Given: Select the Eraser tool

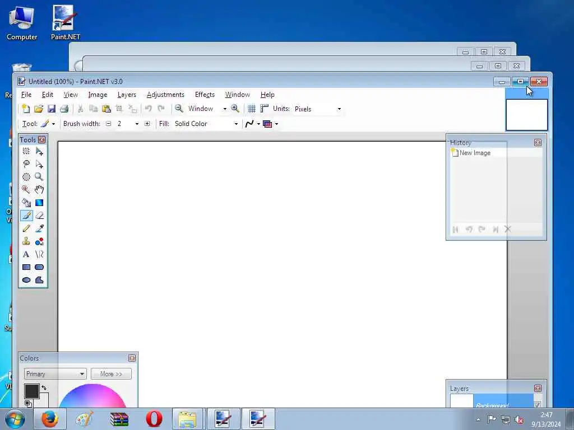Looking at the screenshot, I should coord(39,216).
